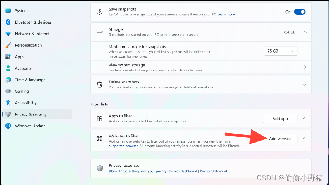329x185 pixels.
Task: Collapse the Storage section chevron
Action: pos(305,32)
